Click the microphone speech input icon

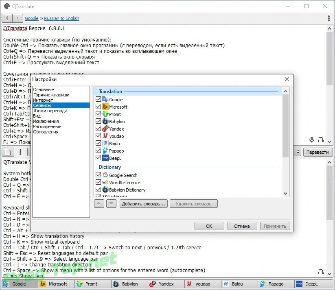[x=312, y=140]
